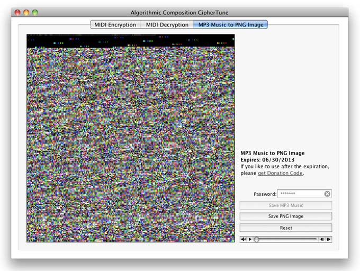Open the MIDI Decryption tab
This screenshot has width=360, height=271.
(167, 24)
